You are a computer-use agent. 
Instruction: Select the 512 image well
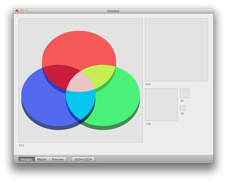80,80
